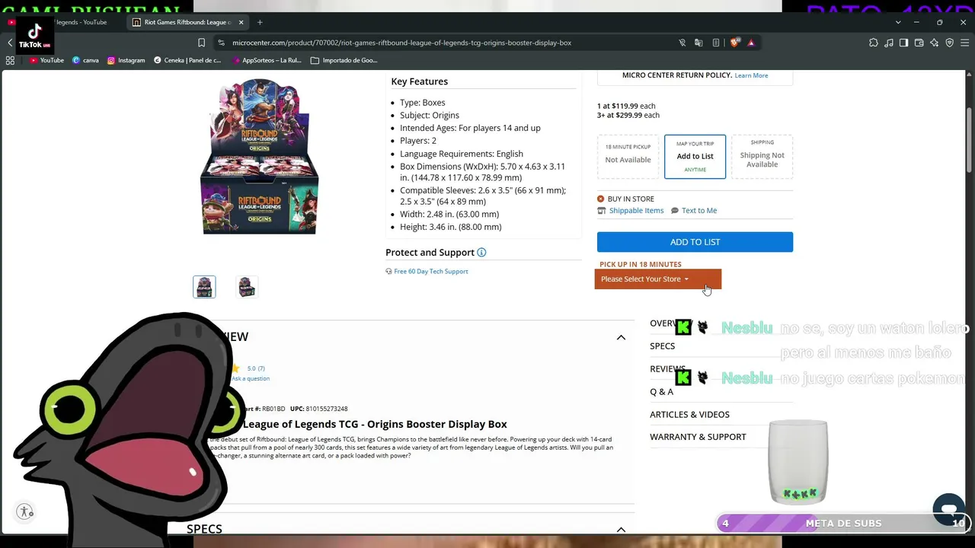Jump to SPECS in side navigation

(x=662, y=346)
